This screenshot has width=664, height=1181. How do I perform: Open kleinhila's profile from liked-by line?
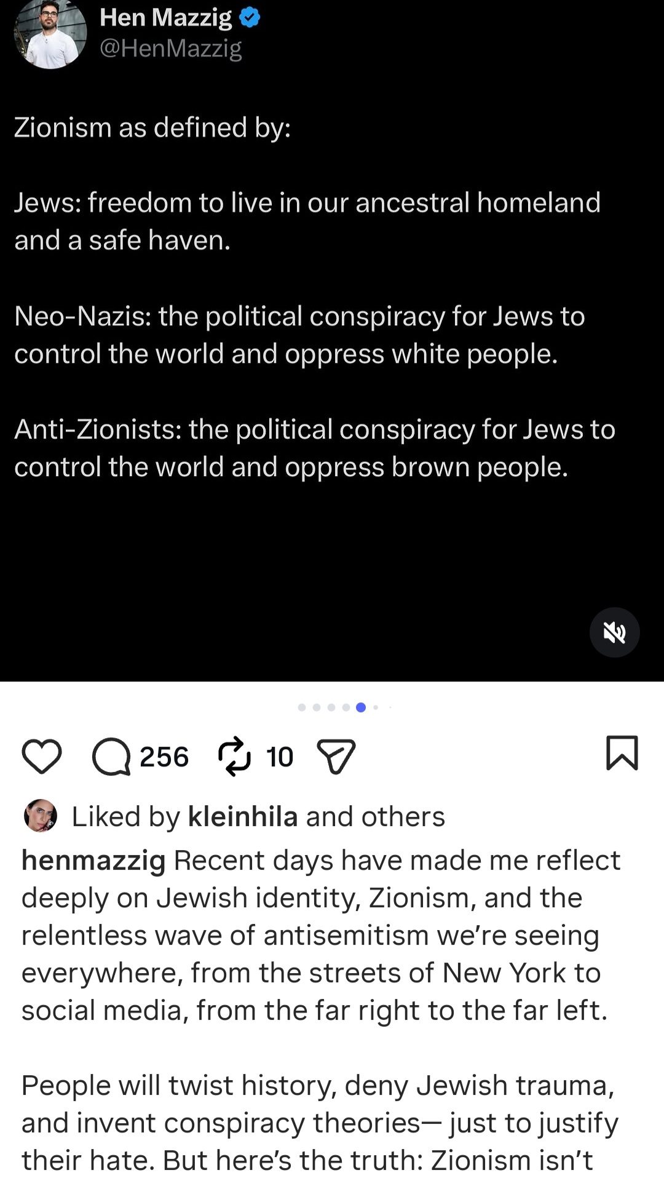click(x=243, y=816)
